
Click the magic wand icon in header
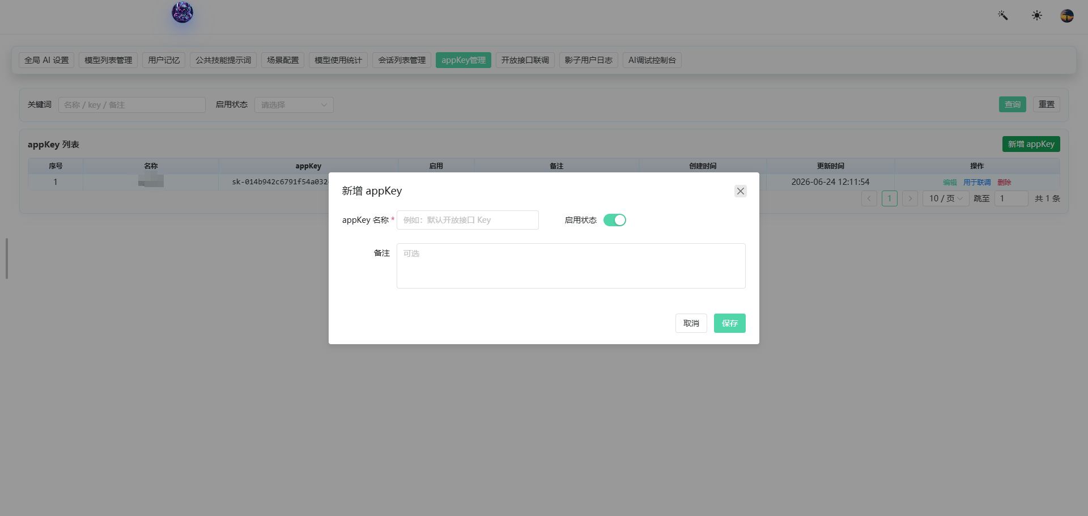coord(1003,15)
